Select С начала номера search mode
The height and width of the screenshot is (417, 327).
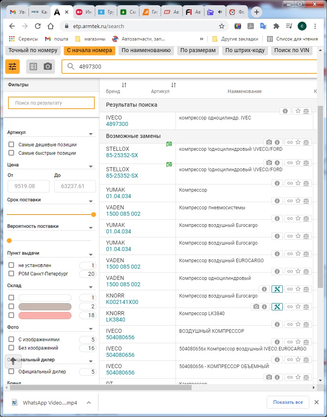coord(90,50)
